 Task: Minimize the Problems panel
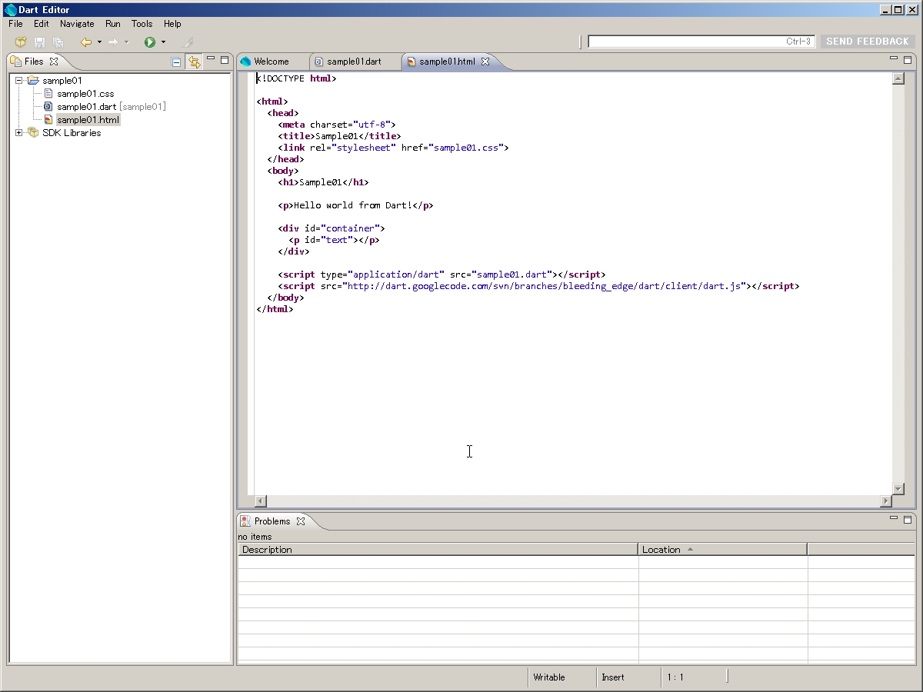[894, 518]
